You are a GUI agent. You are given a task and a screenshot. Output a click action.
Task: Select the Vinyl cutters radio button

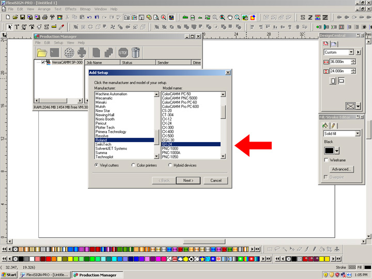point(96,165)
